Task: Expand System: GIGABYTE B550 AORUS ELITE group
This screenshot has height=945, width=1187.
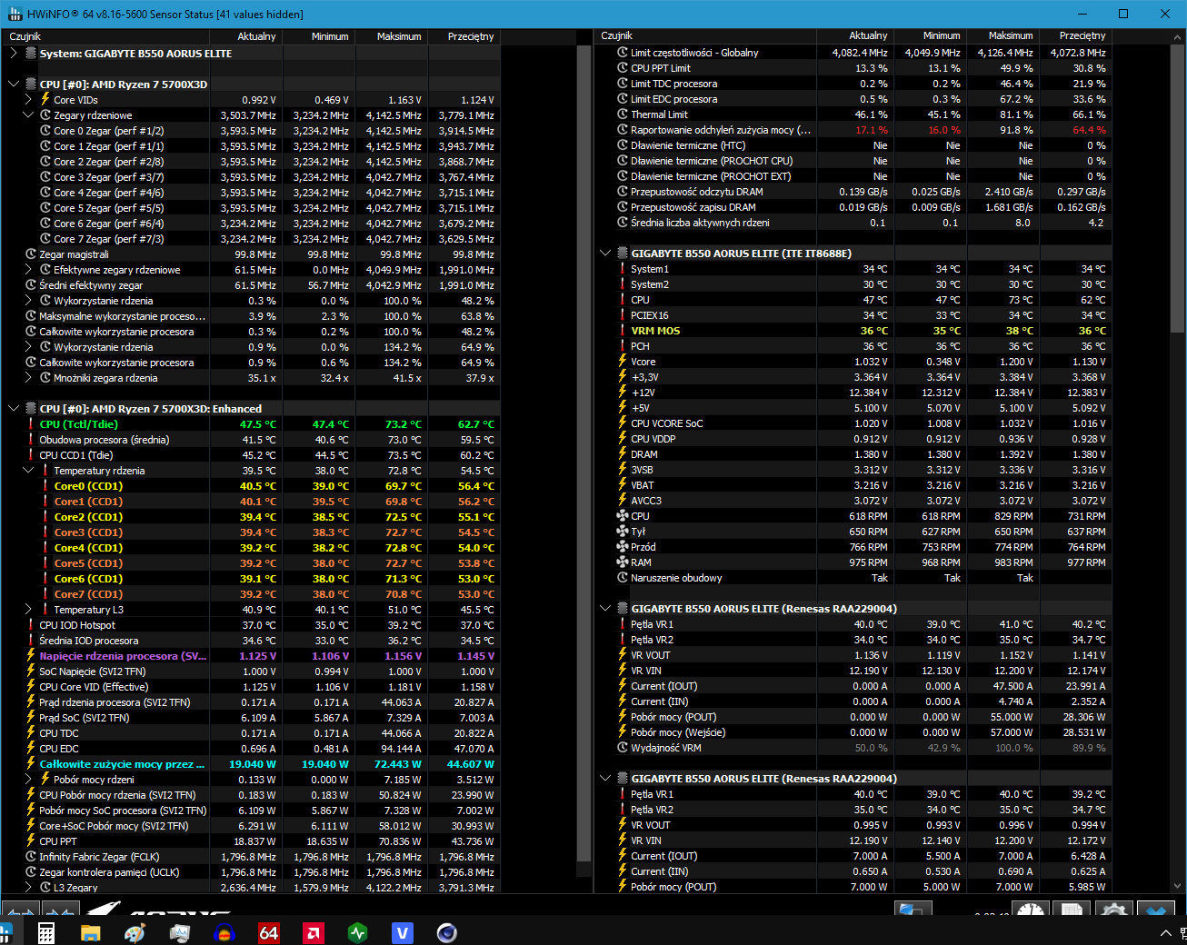Action: pos(14,54)
